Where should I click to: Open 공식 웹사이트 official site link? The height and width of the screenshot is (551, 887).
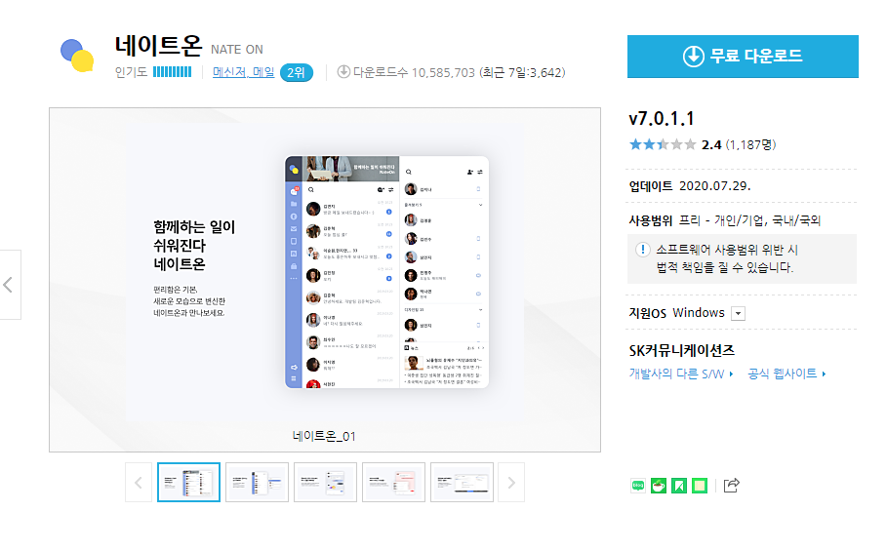pyautogui.click(x=786, y=374)
